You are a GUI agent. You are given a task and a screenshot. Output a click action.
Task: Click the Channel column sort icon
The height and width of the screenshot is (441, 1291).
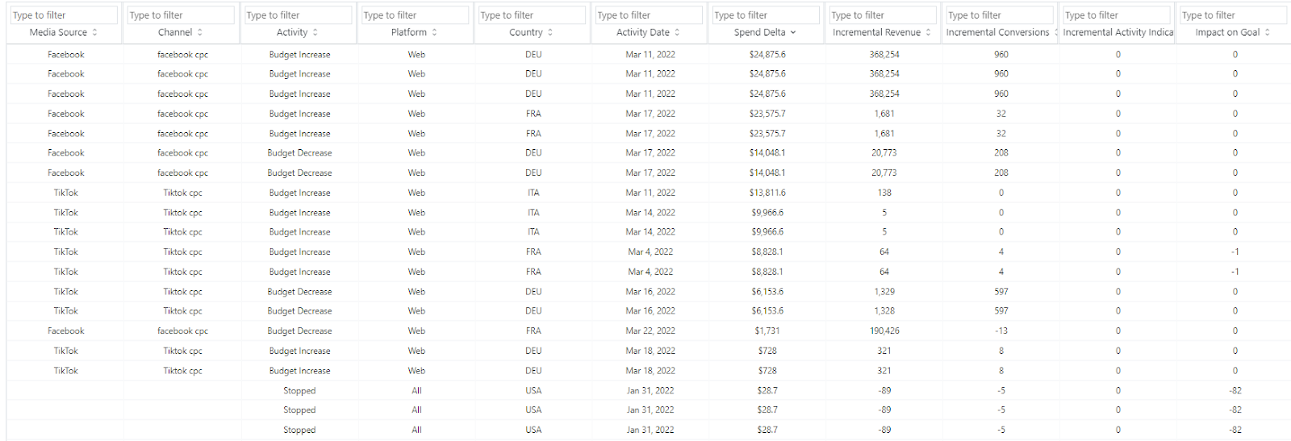click(200, 32)
